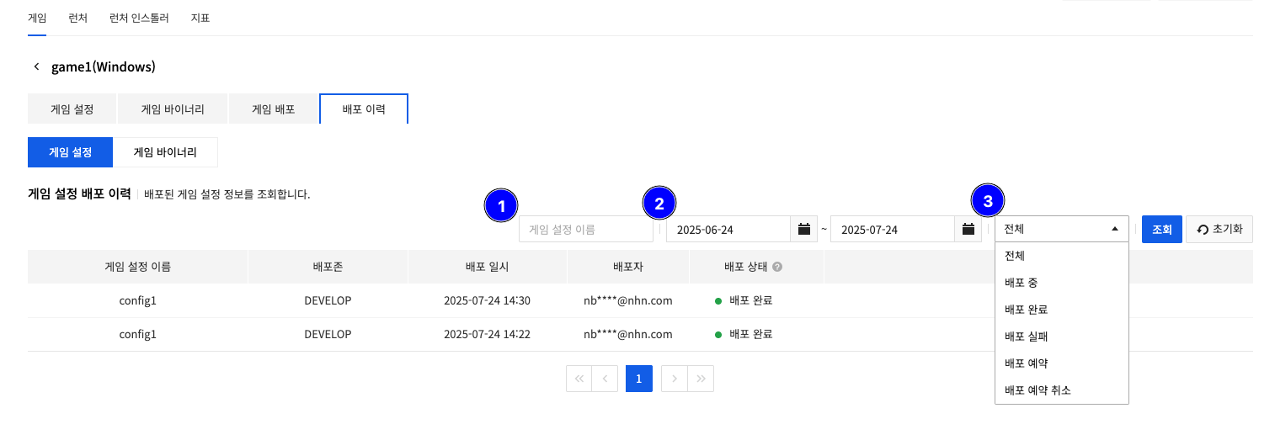Reset filters with the 초기화 button

coord(1219,230)
